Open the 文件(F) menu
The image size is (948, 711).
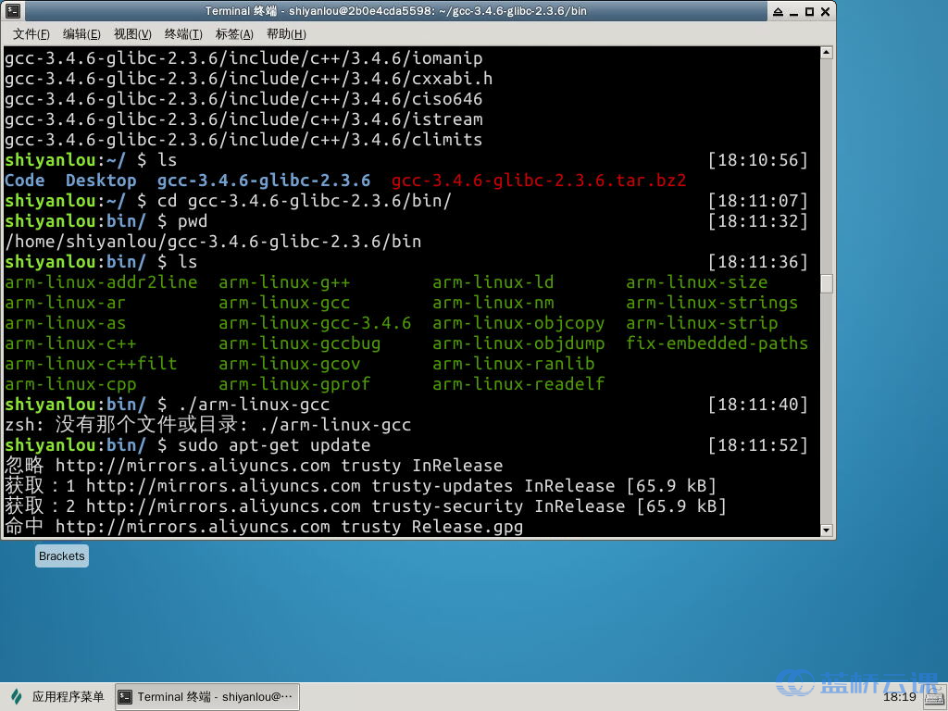tap(31, 34)
